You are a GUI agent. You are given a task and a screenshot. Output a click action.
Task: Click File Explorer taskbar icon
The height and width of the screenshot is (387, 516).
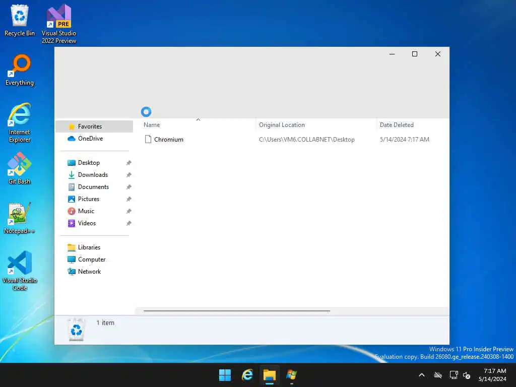[269, 375]
